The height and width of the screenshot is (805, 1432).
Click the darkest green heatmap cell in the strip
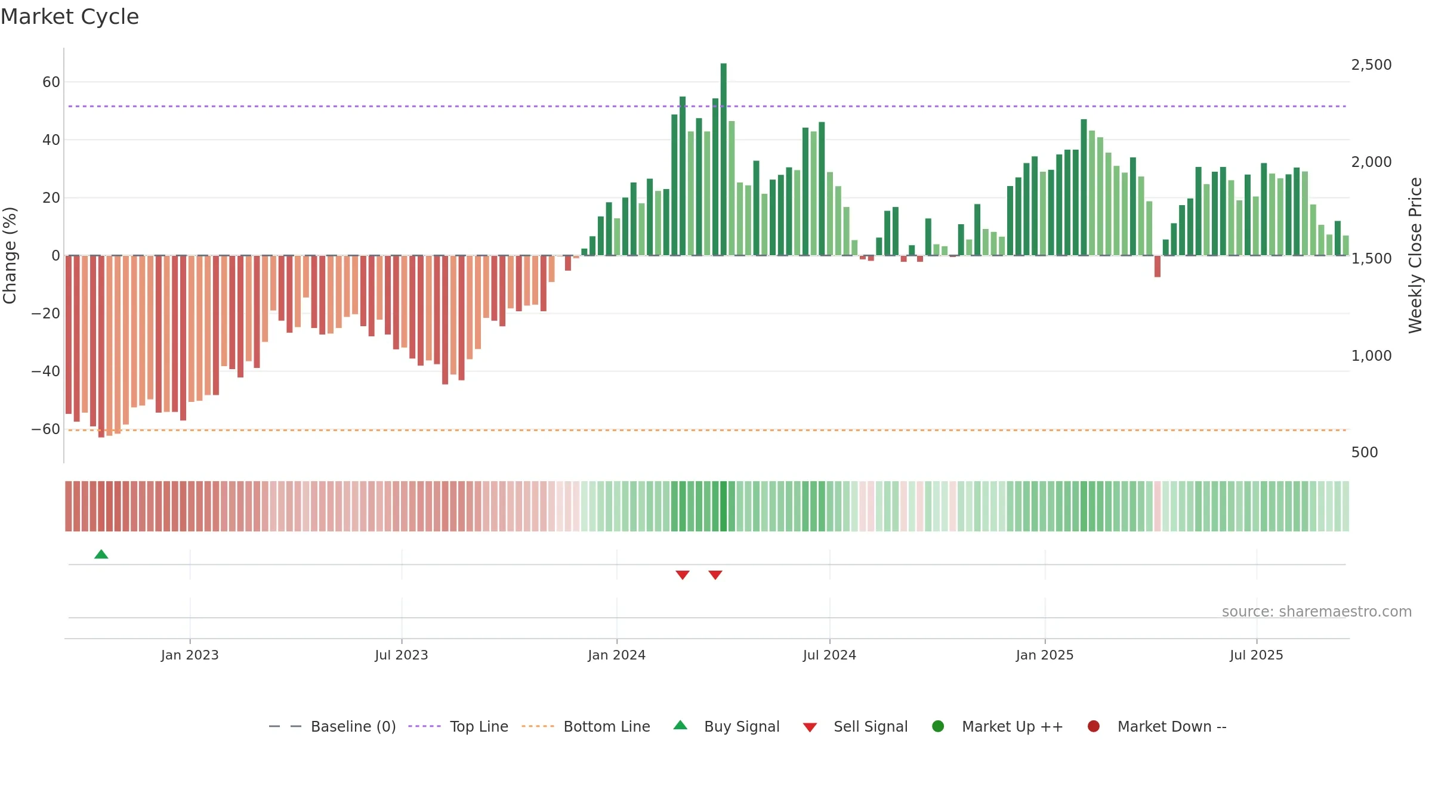(x=723, y=506)
